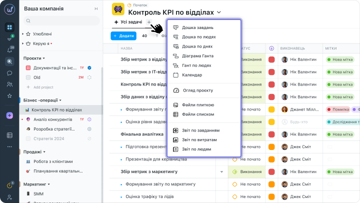Screen dimensions: 360x203
Task: Collapse the sidebar with the double-chevron icon
Action: point(96,9)
